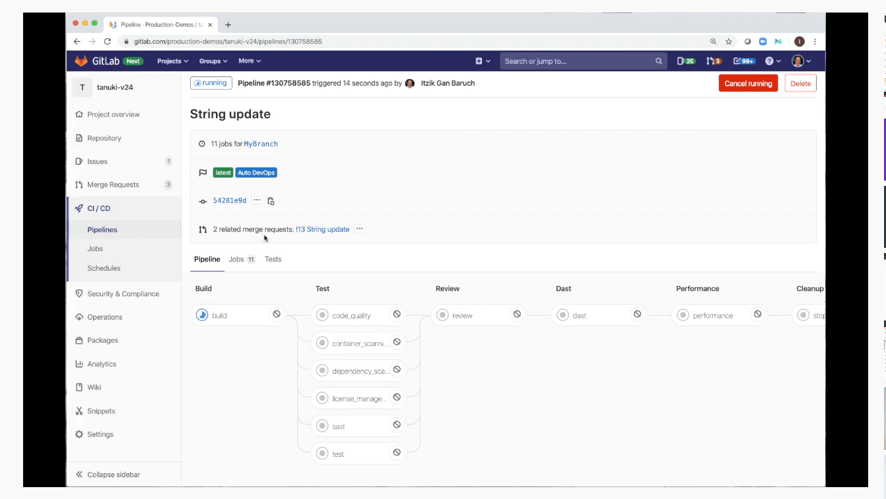Copy commit SHA with clipboard icon
886x499 pixels.
[271, 201]
